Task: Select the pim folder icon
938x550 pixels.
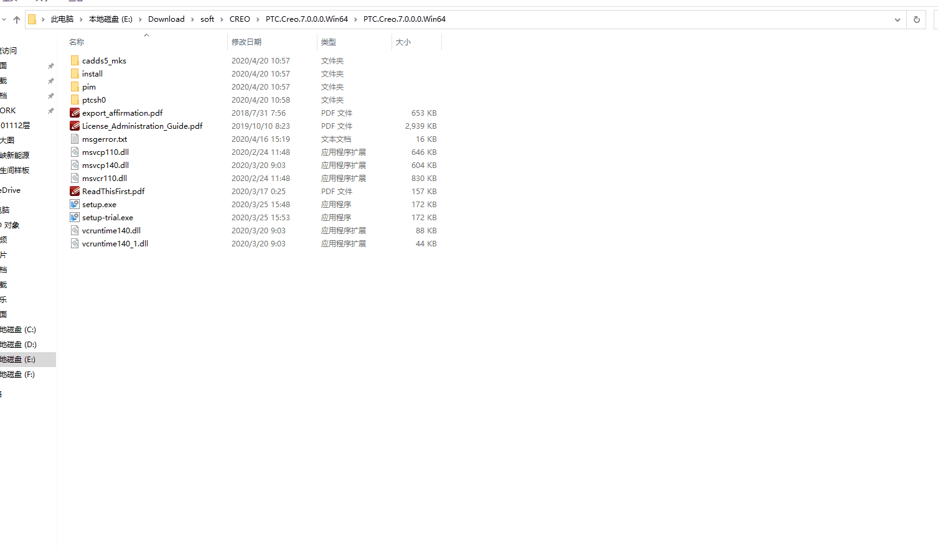Action: click(x=75, y=86)
